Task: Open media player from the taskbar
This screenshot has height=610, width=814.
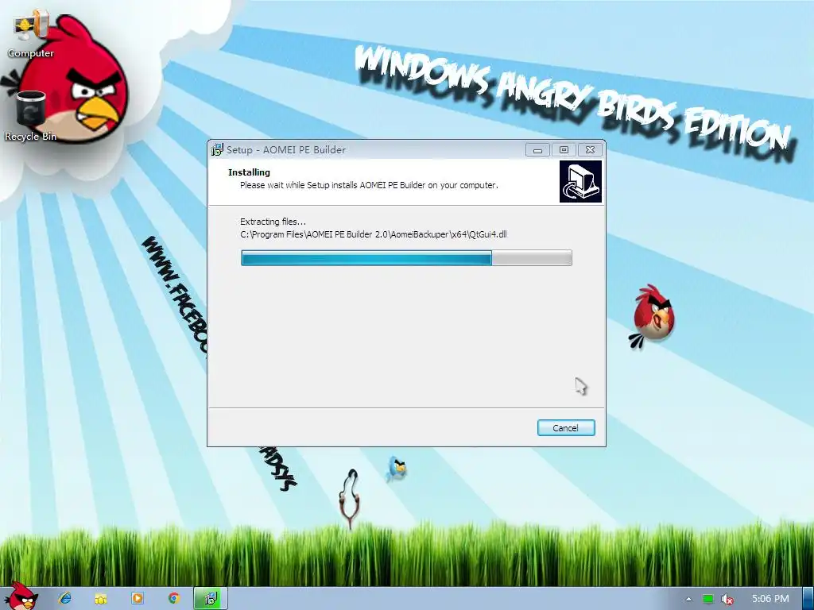Action: (x=138, y=598)
